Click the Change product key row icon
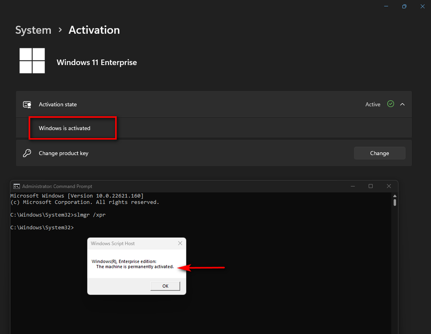This screenshot has width=431, height=334. pyautogui.click(x=27, y=153)
